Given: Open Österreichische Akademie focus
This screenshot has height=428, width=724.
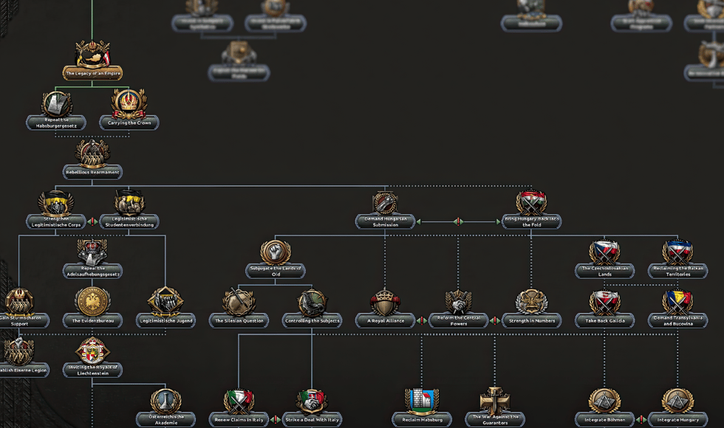Looking at the screenshot, I should coord(165,407).
